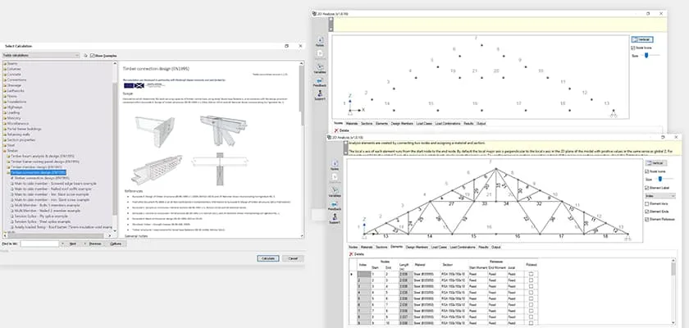Collapse highlighted Timber connection design (EN1995) folder
Screen dimensions: 689x328
[x=8, y=172]
